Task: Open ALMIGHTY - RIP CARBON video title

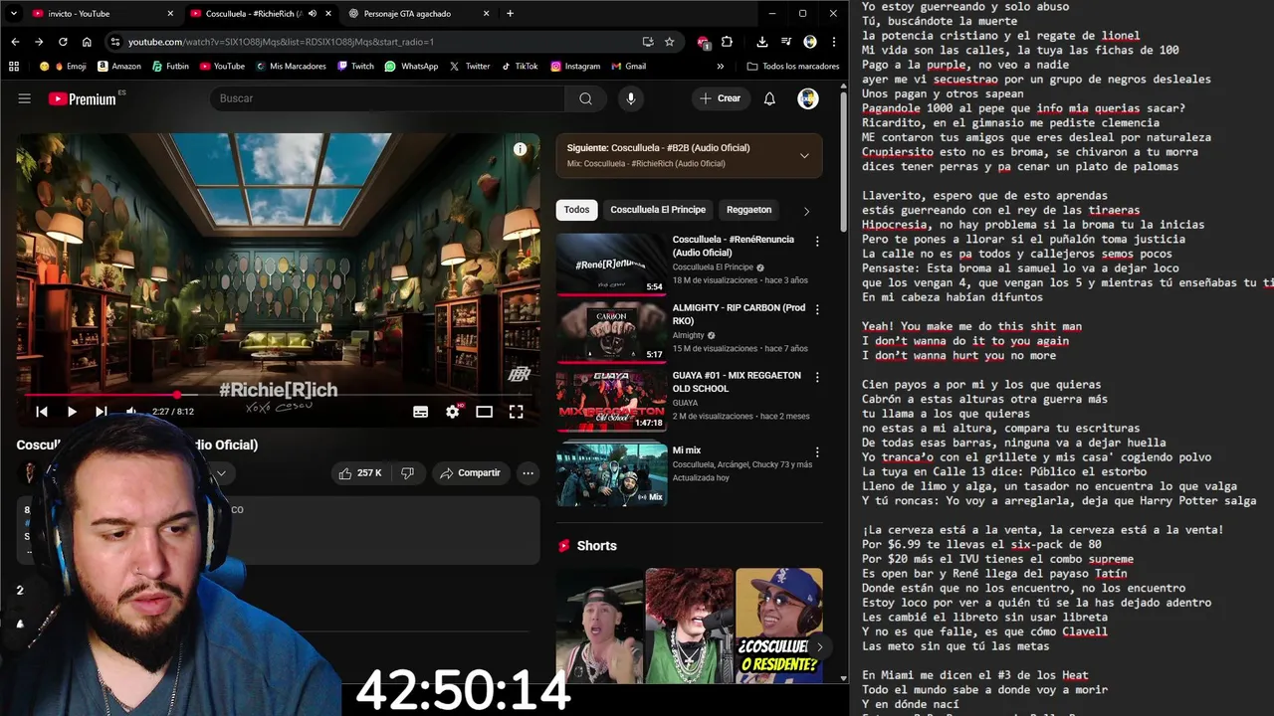Action: point(739,315)
